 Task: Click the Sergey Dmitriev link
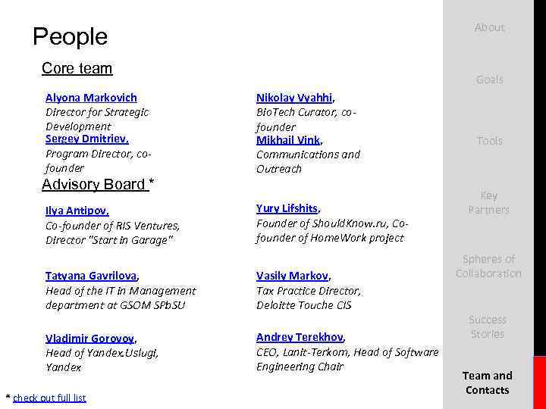86,139
